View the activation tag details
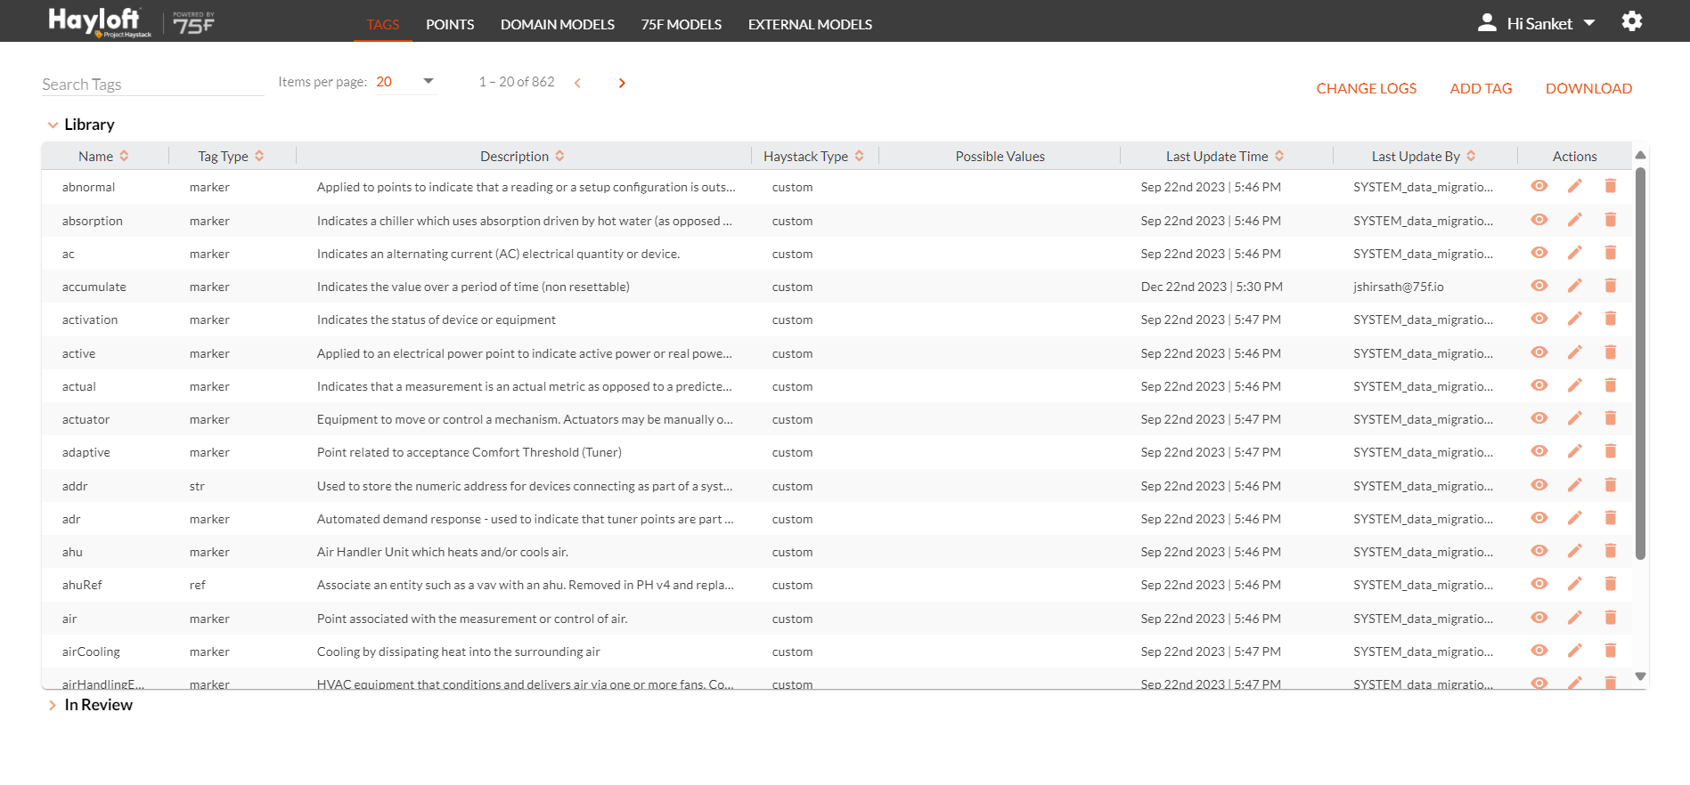The height and width of the screenshot is (785, 1690). [x=1539, y=319]
